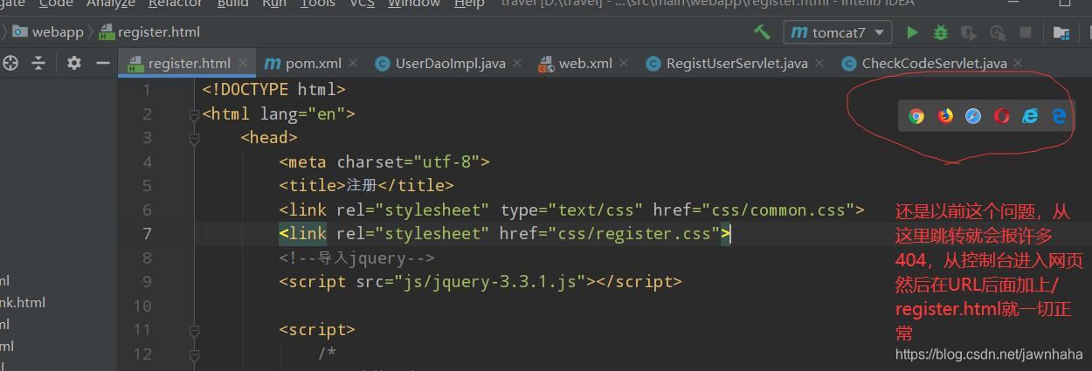Close the pom.xml tab
Image resolution: width=1092 pixels, height=371 pixels.
coord(353,63)
